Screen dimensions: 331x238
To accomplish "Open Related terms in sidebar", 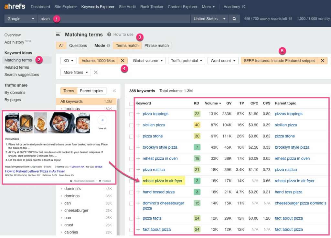I will [17, 67].
